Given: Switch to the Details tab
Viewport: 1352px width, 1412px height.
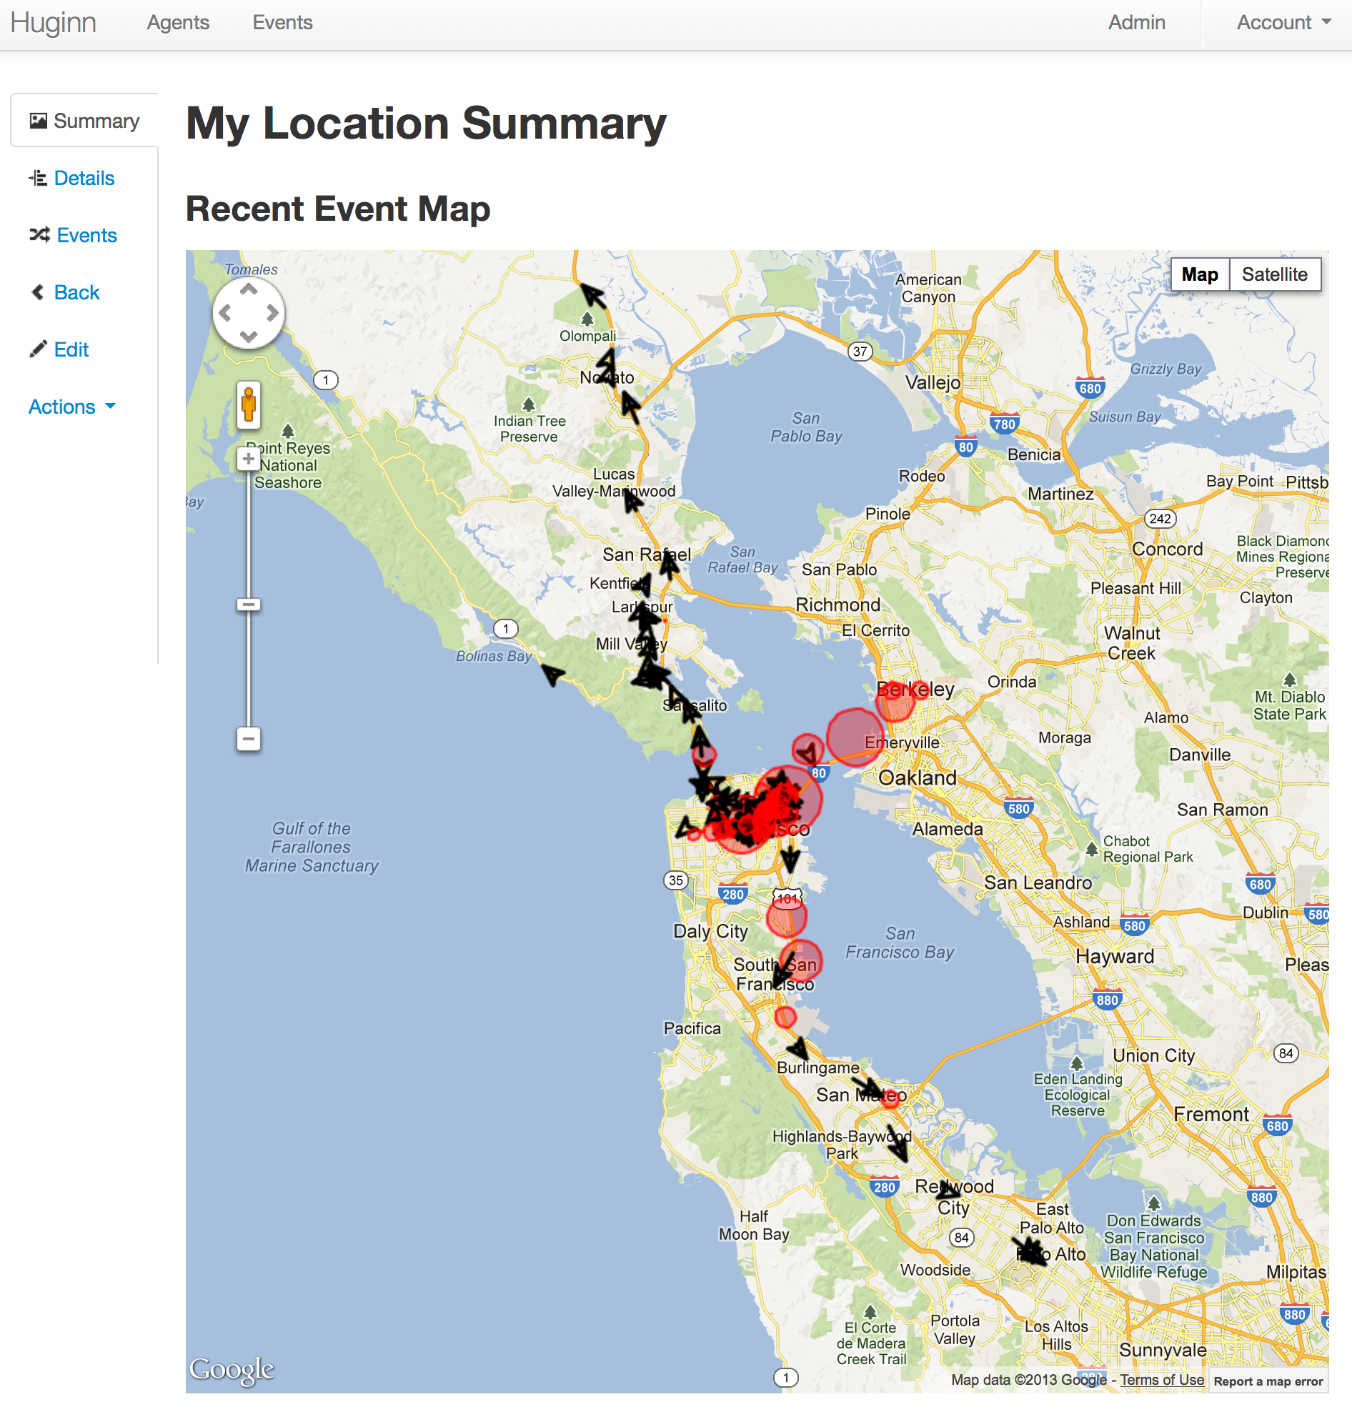Looking at the screenshot, I should click(84, 178).
